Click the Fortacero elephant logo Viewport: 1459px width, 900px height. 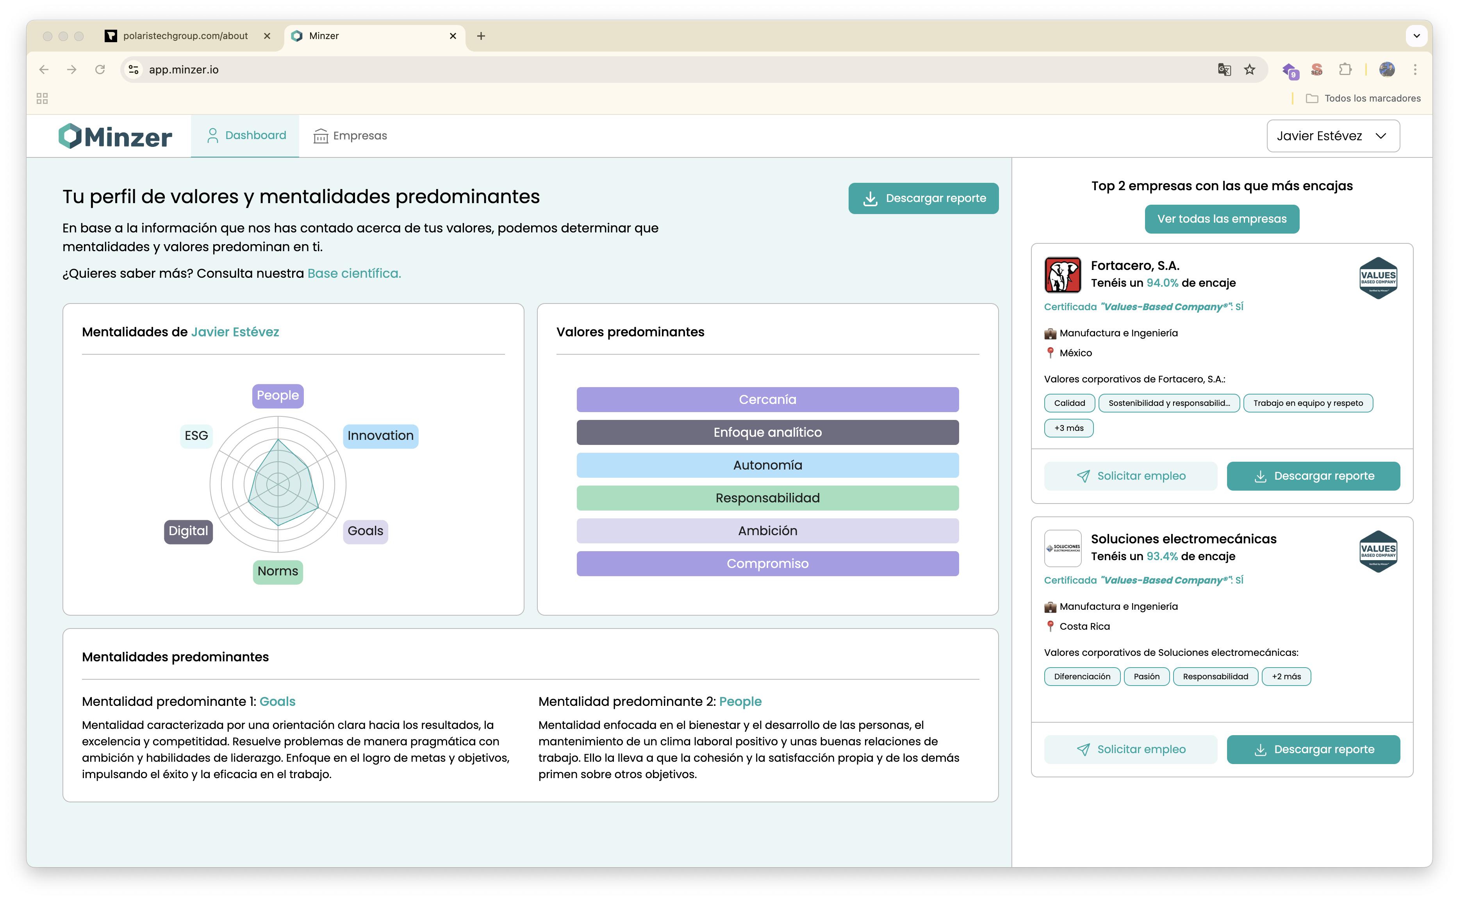point(1063,274)
